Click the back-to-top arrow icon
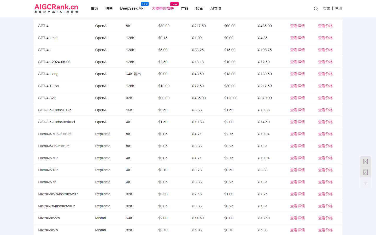376x235 pixels. click(x=366, y=183)
